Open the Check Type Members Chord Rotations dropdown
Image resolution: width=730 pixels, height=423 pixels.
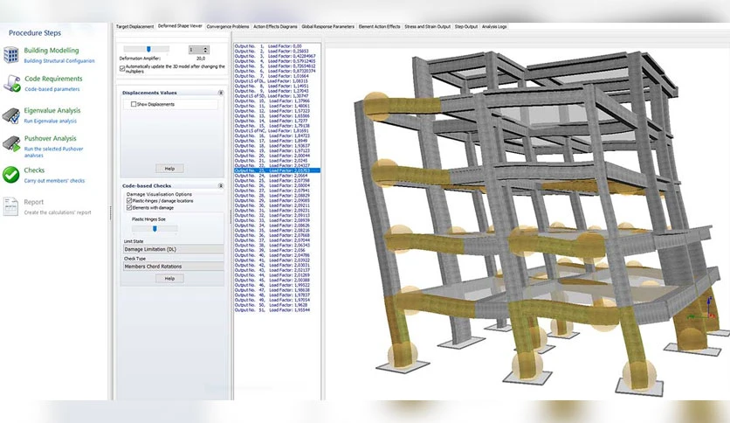(x=173, y=267)
